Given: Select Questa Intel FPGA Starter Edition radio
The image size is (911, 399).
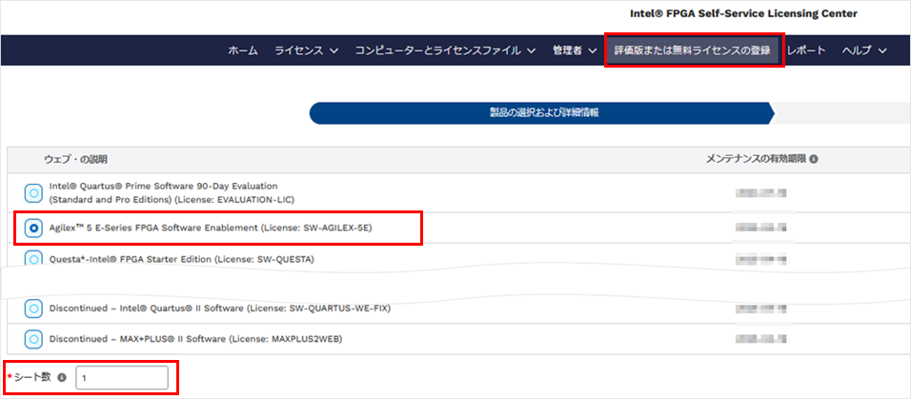Looking at the screenshot, I should [x=33, y=258].
